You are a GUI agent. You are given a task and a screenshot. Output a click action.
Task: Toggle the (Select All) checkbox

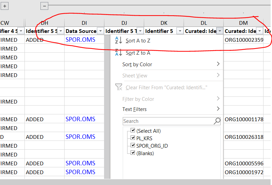(133, 131)
